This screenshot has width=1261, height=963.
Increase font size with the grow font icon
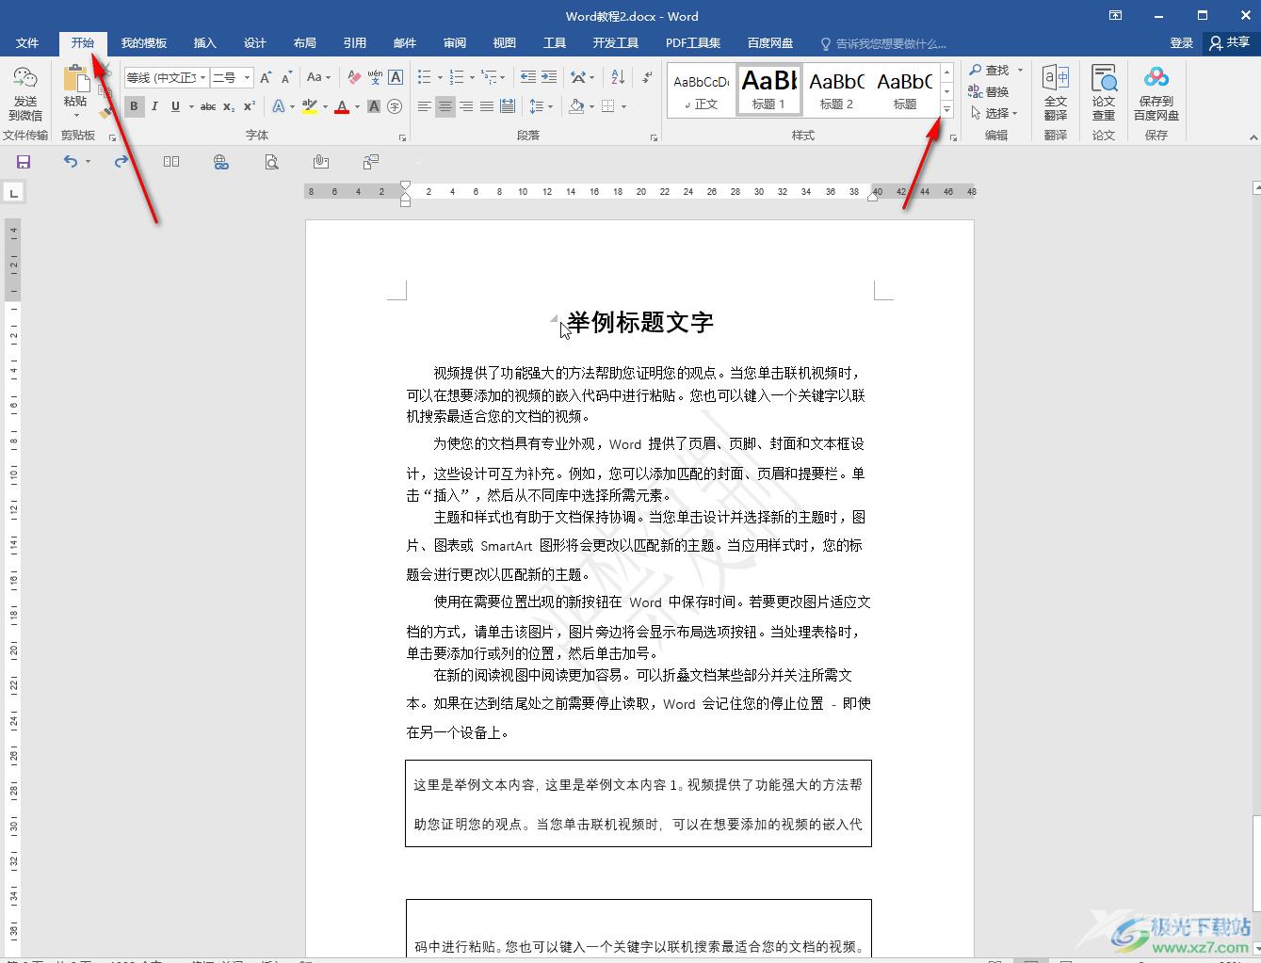pos(266,77)
